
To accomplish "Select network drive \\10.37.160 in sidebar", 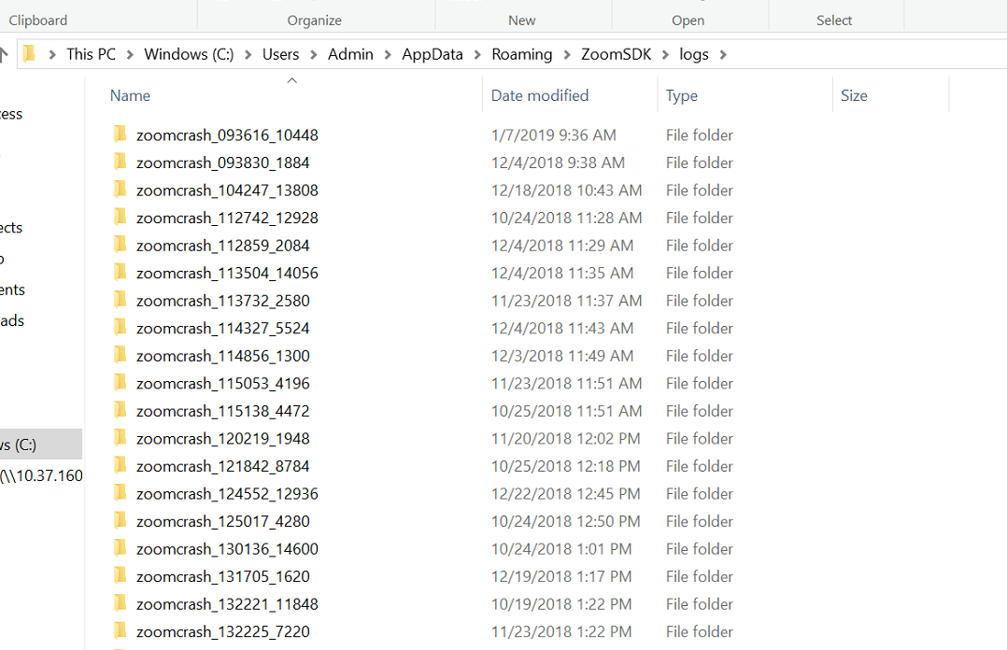I will (x=41, y=476).
